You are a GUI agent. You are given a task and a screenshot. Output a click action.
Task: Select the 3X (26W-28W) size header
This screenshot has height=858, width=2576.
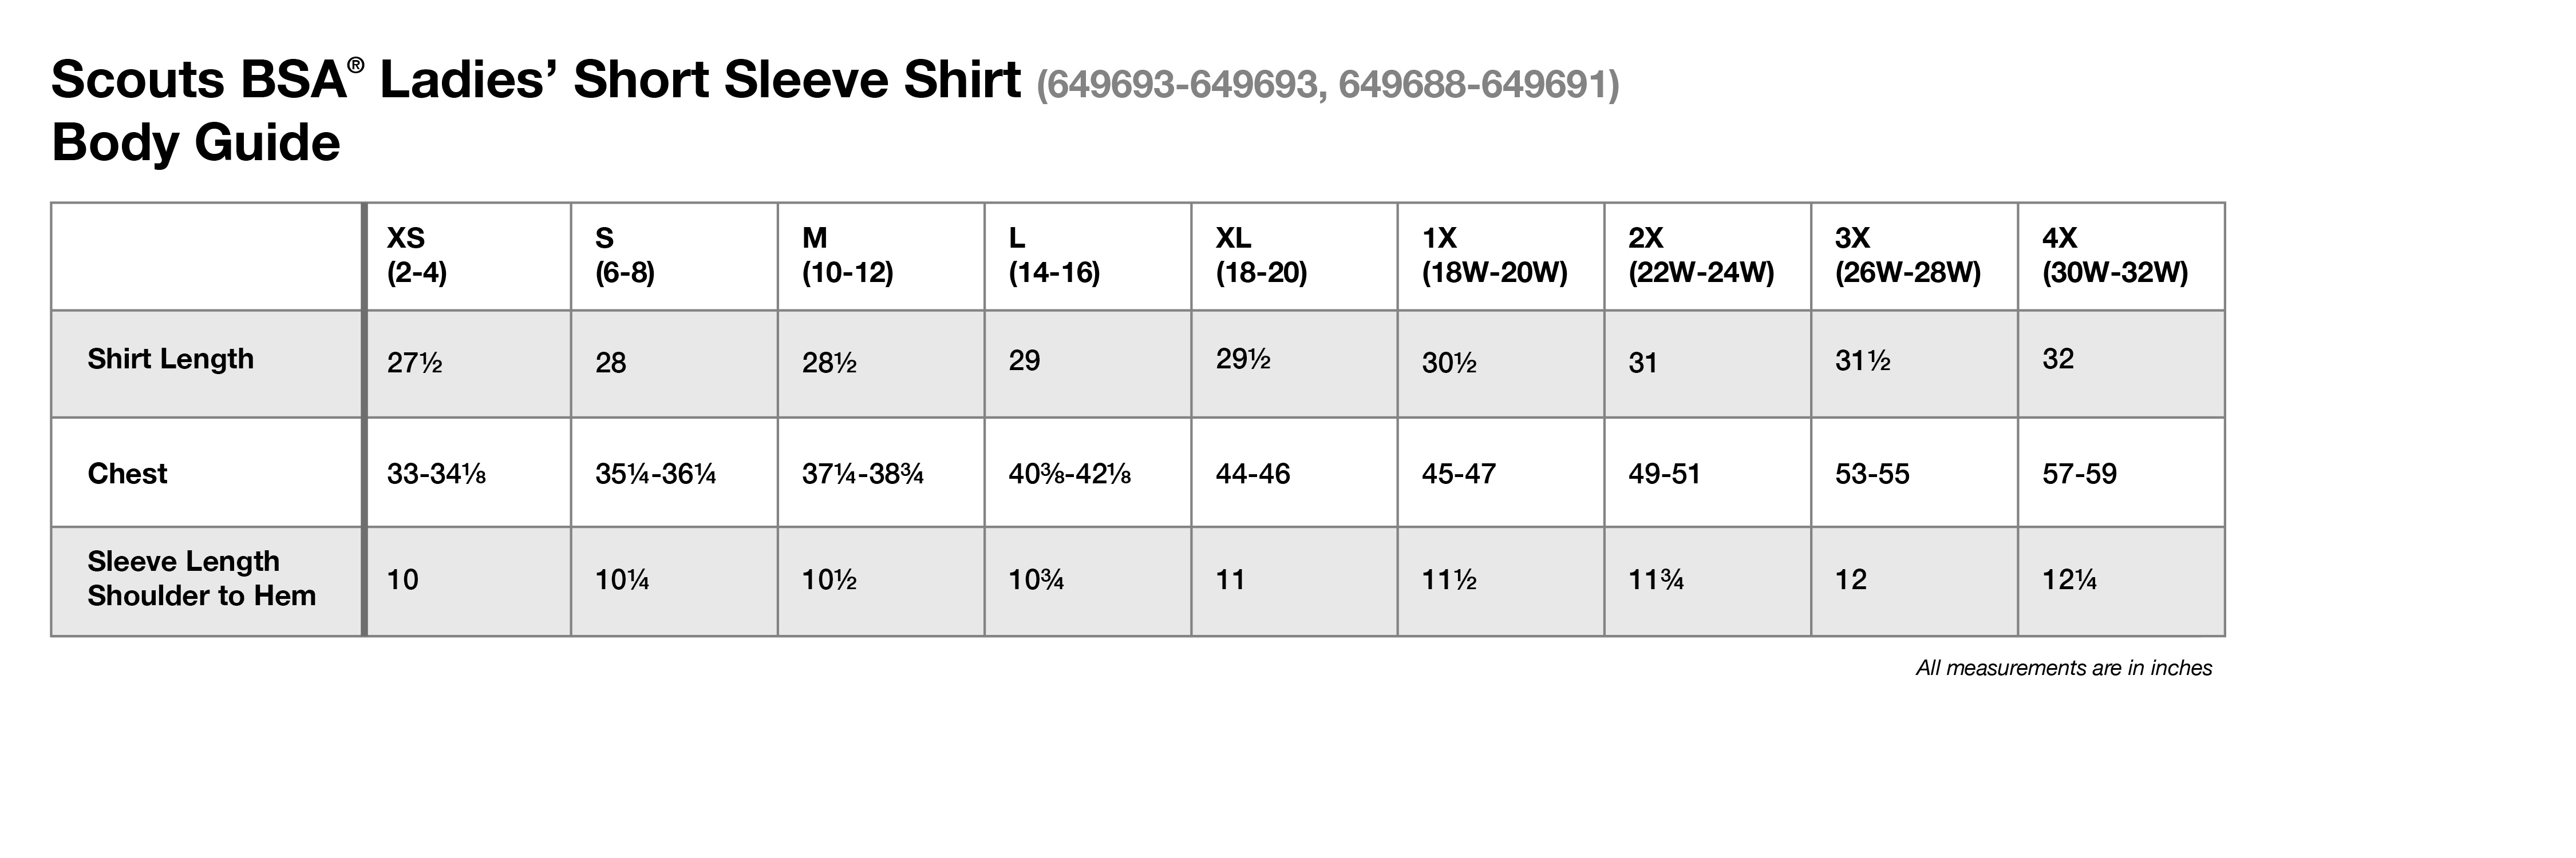click(1915, 257)
